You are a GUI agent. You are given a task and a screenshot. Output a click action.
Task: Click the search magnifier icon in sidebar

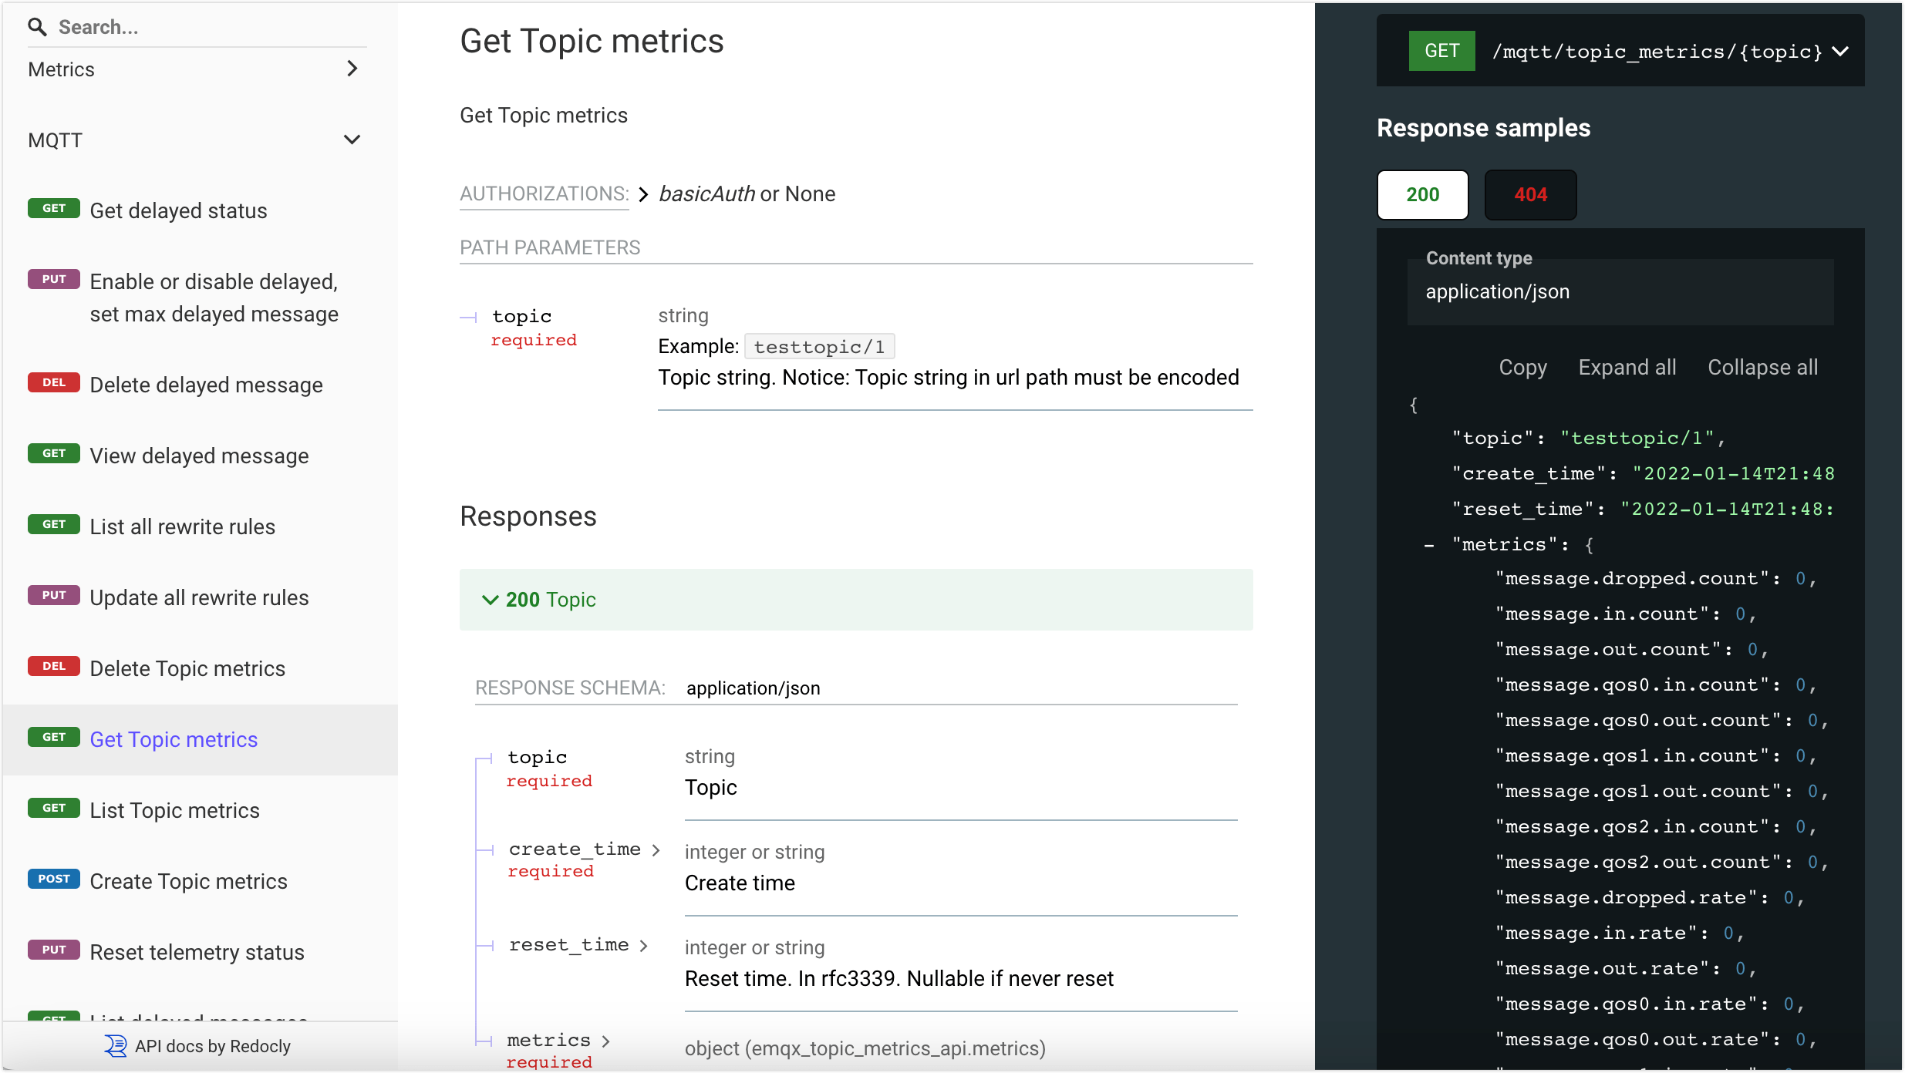pos(38,26)
